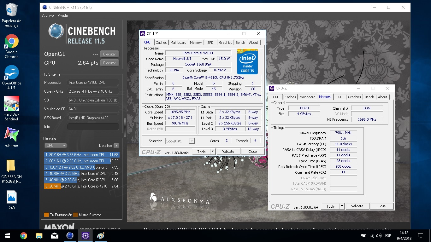The width and height of the screenshot is (431, 242).
Task: Open Chrome from the taskbar
Action: 23,236
